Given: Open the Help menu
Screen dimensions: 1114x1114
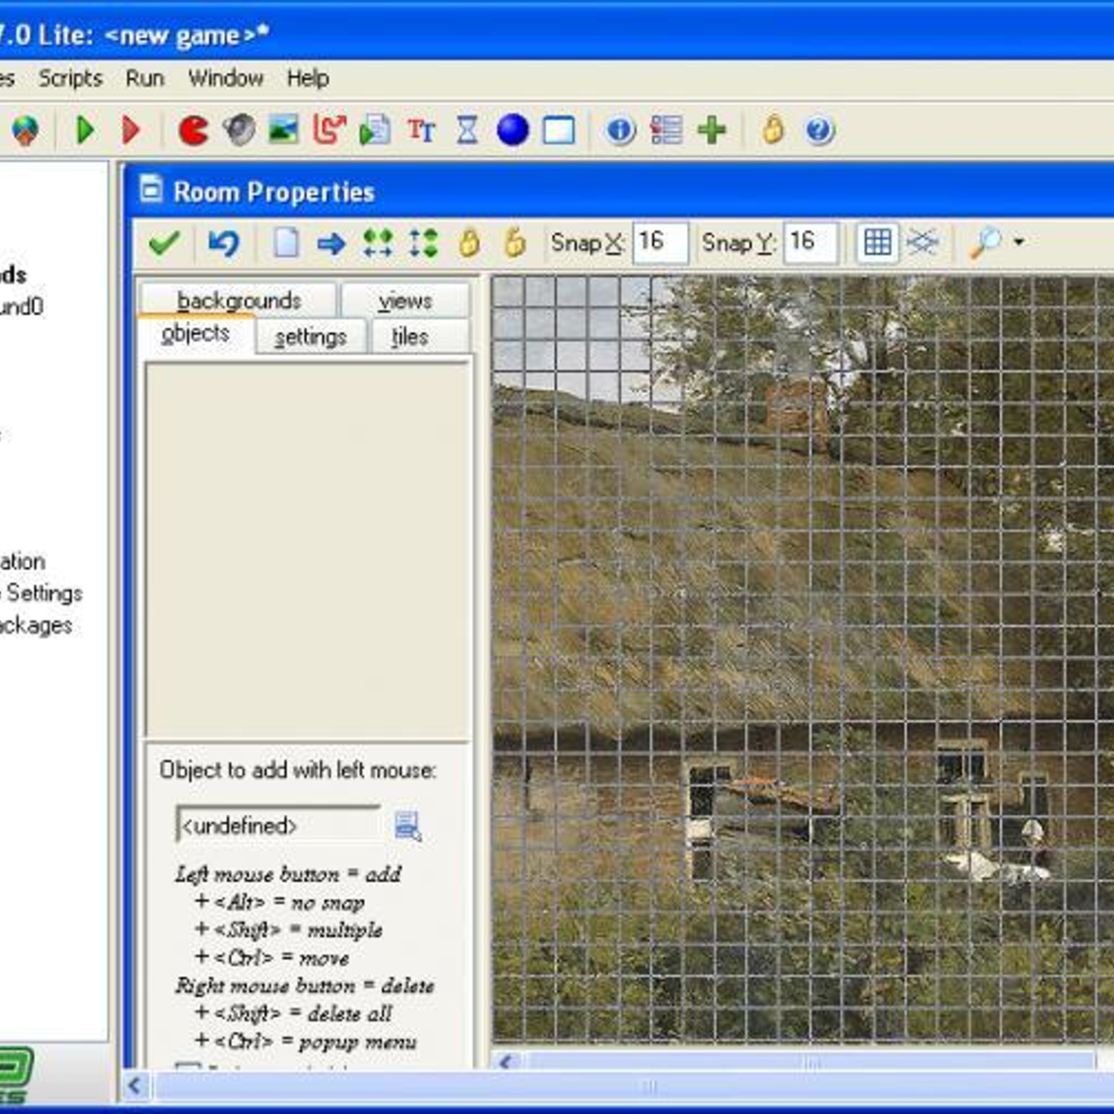Looking at the screenshot, I should 308,78.
